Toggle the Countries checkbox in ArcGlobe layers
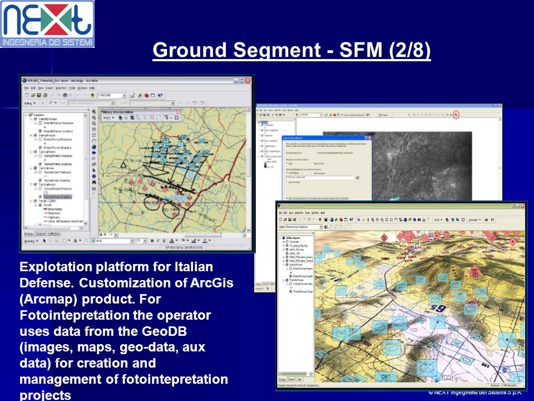534x401 pixels. pos(287,242)
